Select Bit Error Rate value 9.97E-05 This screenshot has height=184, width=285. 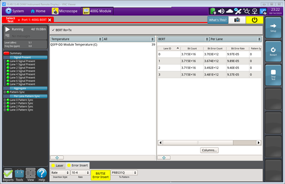237,54
